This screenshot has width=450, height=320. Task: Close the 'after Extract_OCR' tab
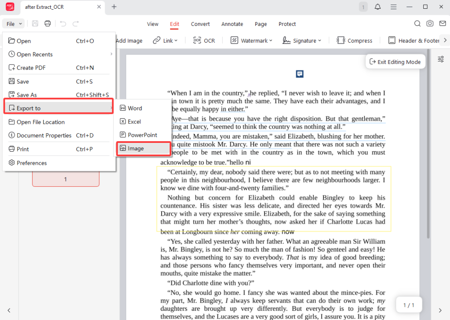point(99,7)
